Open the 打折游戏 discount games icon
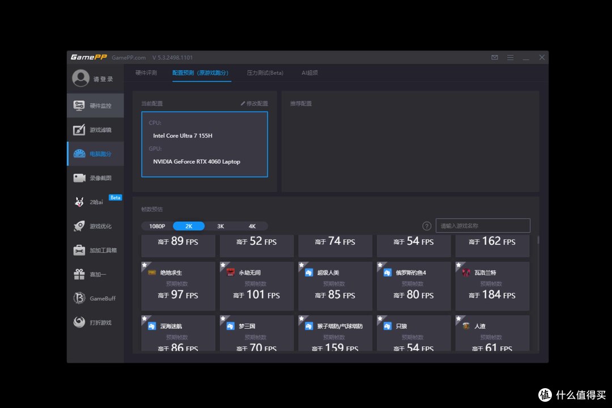The height and width of the screenshot is (408, 612). tap(79, 322)
